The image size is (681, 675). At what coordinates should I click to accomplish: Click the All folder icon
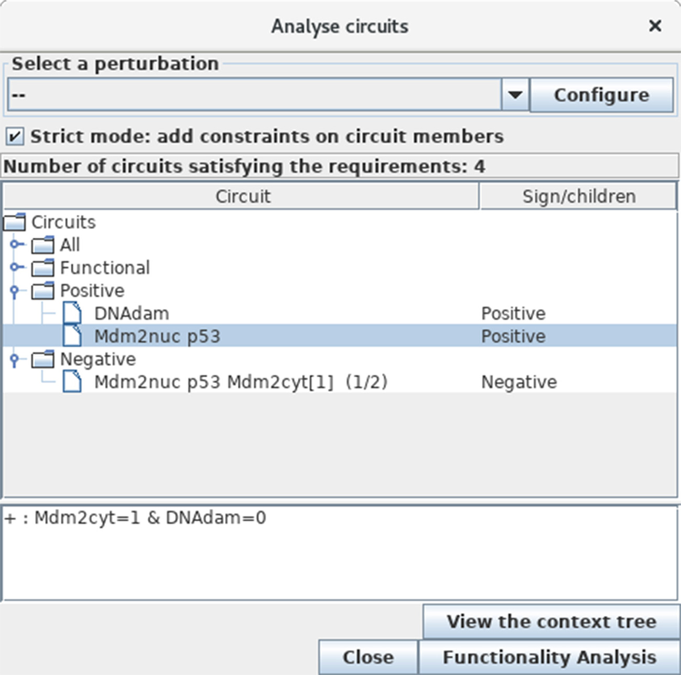(42, 245)
